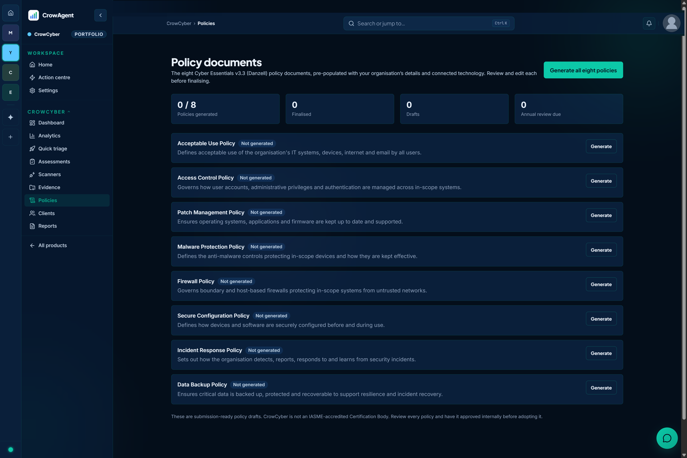Viewport: 687px width, 458px height.
Task: Click Generate all eight policies
Action: (583, 70)
